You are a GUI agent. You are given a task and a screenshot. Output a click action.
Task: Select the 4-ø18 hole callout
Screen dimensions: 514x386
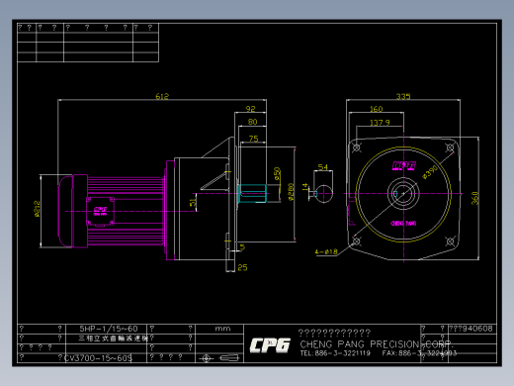[x=326, y=252]
